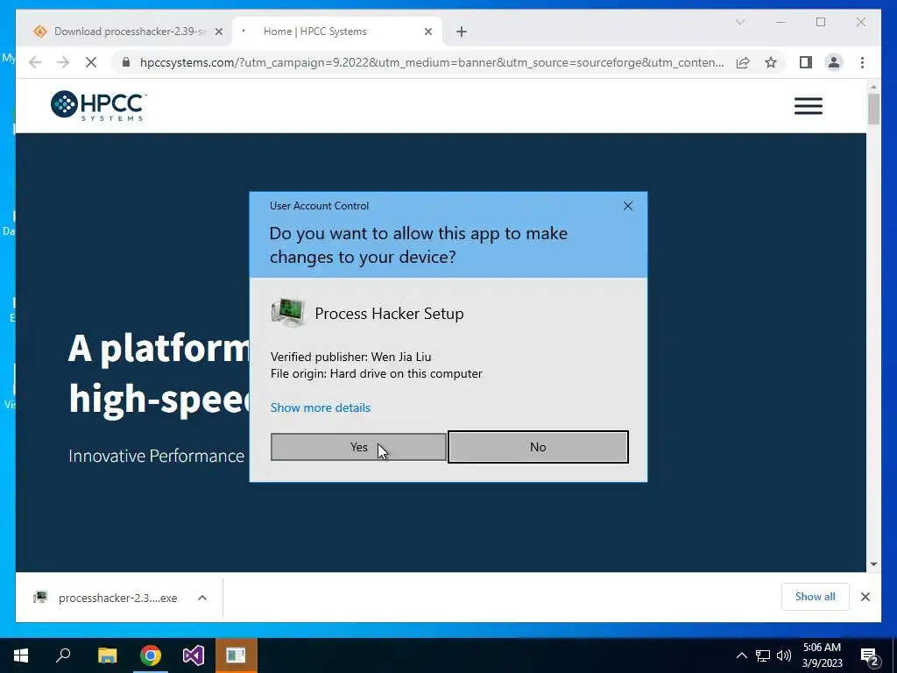
Task: Open the network tray icon
Action: click(x=763, y=655)
